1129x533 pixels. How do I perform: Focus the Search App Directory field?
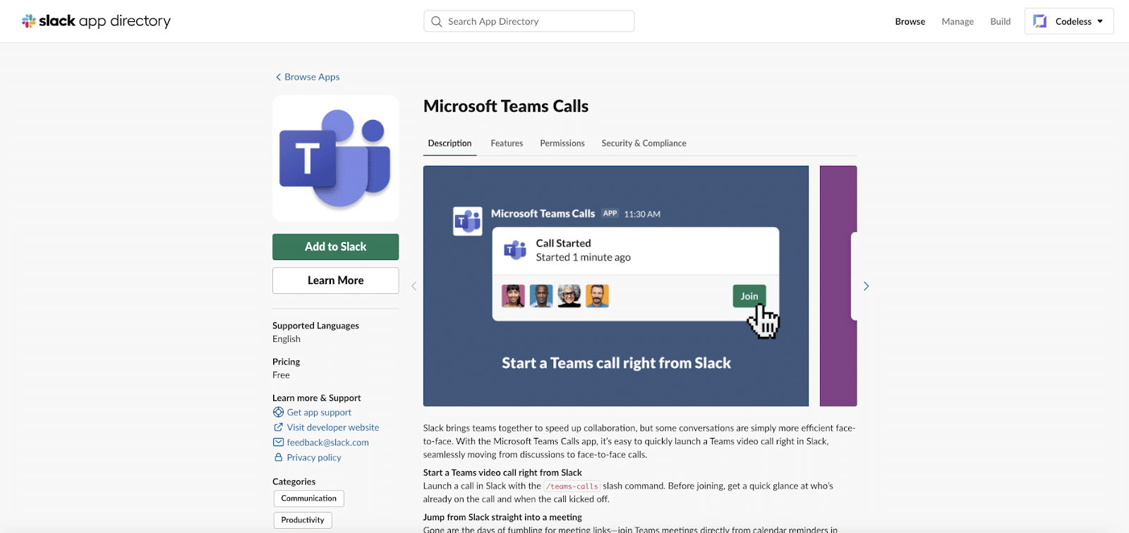(x=529, y=21)
